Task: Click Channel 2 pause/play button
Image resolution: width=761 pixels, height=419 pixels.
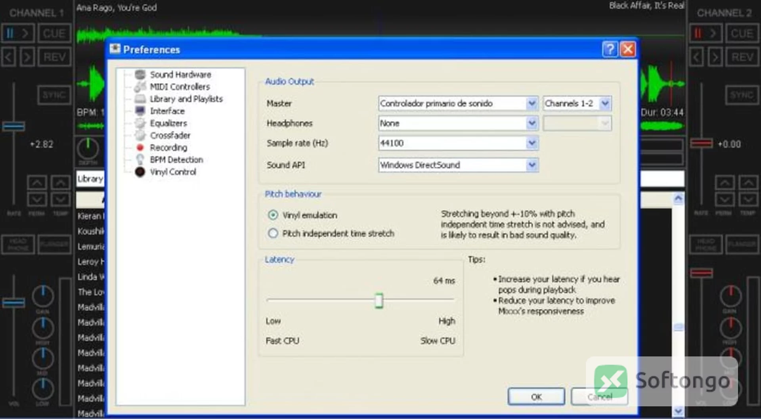Action: (706, 33)
